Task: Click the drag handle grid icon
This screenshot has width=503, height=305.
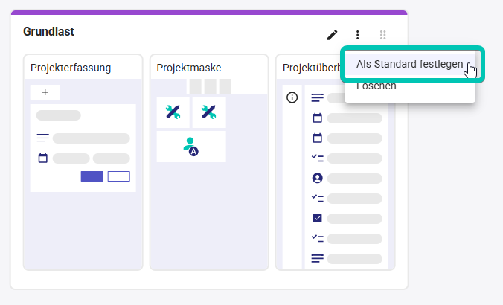Action: [x=382, y=35]
